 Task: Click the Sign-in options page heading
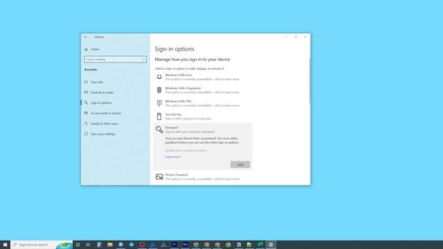click(x=174, y=49)
